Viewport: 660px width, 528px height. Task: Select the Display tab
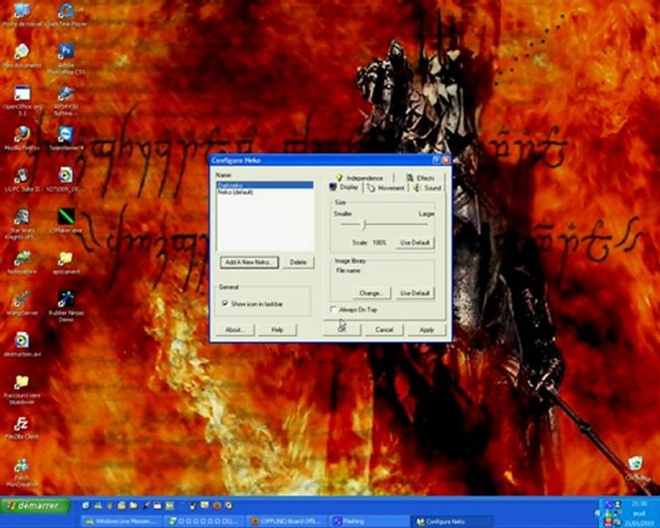[x=345, y=188]
